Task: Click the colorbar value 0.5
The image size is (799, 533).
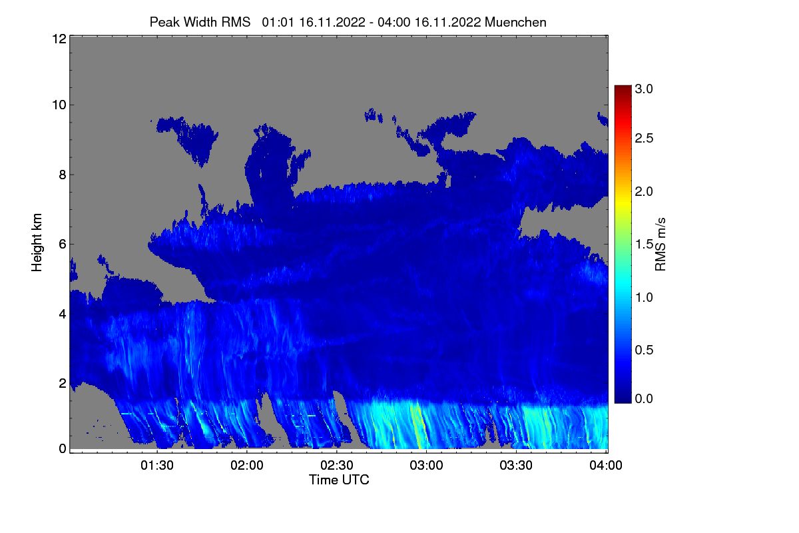Action: [x=645, y=349]
